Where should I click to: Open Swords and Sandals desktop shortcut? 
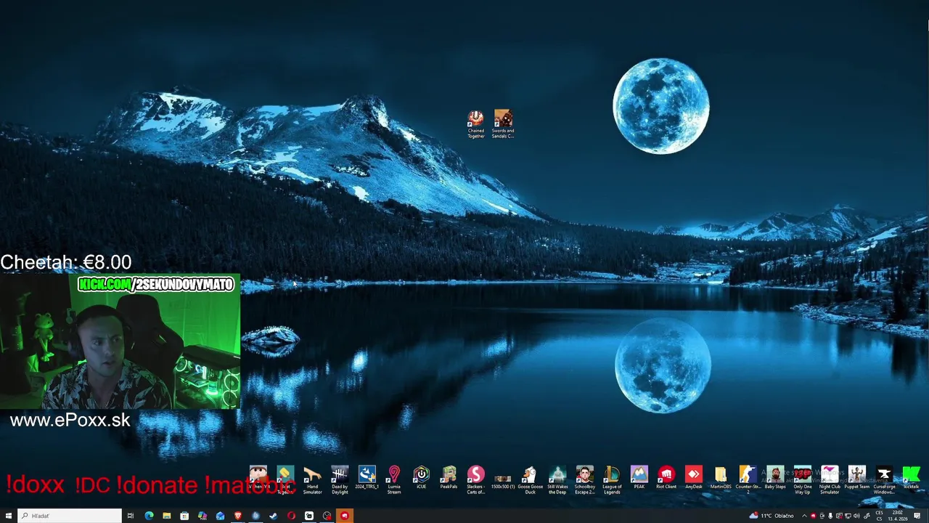503,124
